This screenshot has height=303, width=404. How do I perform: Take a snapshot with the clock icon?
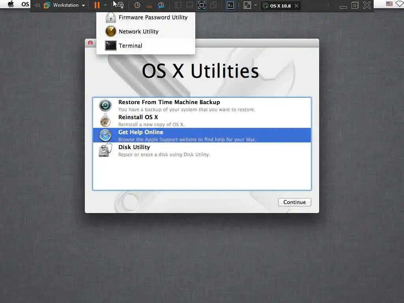click(137, 5)
